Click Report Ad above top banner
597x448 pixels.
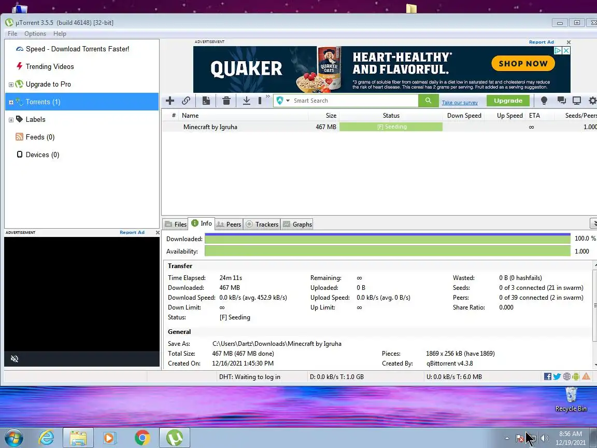(x=541, y=42)
